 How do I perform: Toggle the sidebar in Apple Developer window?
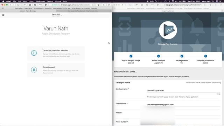click(x=19, y=5)
